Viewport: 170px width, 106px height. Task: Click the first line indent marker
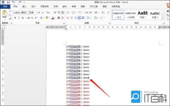(x=66, y=26)
